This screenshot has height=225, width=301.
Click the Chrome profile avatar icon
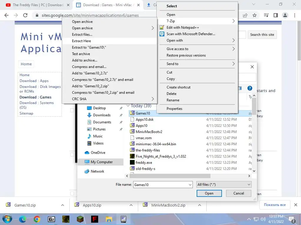pyautogui.click(x=285, y=15)
